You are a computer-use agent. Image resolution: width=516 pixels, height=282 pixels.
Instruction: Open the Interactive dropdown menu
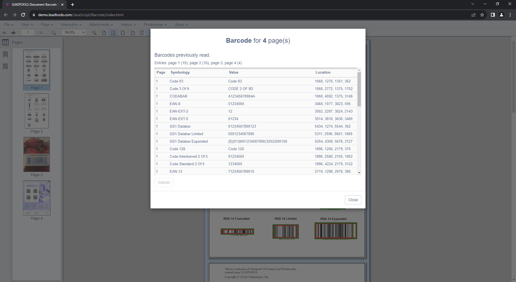point(71,24)
